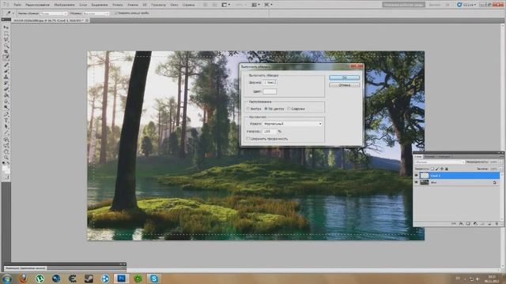Screen dimensions: 506x284
Task: Open the Layers panel options menu
Action: 501,156
